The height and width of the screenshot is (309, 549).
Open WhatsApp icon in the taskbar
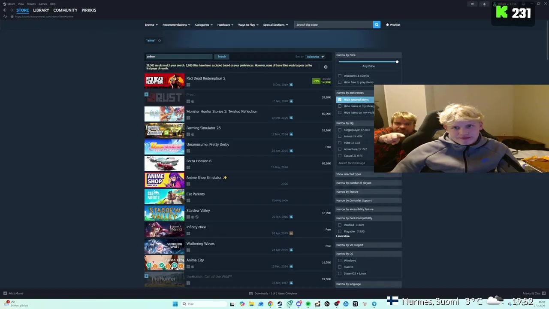click(x=290, y=304)
